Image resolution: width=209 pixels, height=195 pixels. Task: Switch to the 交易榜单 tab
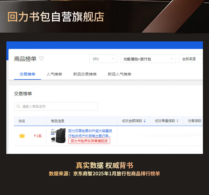28,74
